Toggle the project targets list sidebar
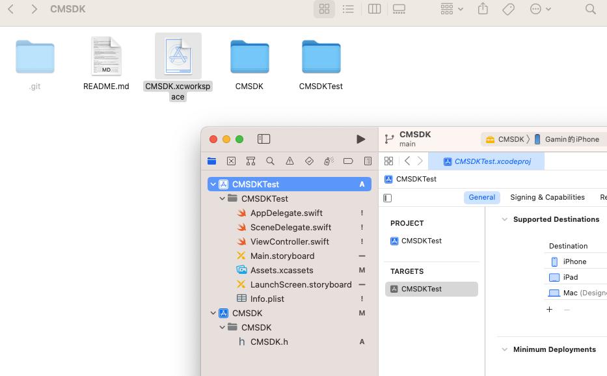607x376 pixels. tap(388, 198)
